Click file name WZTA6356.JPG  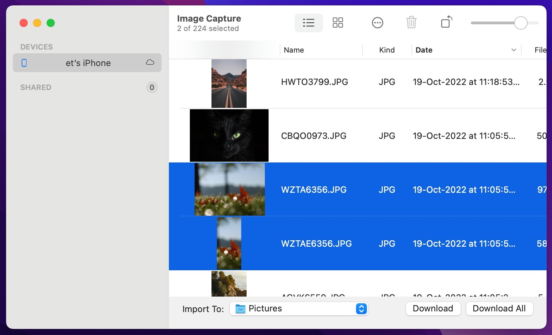(314, 190)
